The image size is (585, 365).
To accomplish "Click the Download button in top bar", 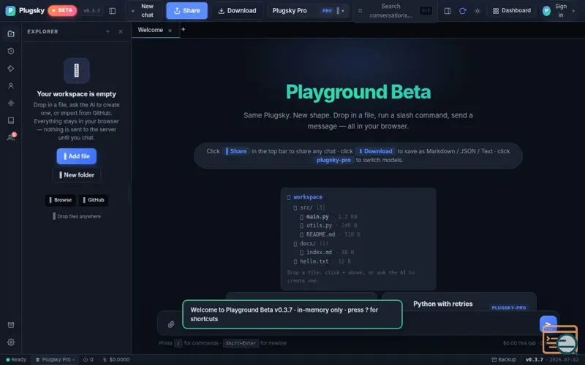I will tap(237, 10).
